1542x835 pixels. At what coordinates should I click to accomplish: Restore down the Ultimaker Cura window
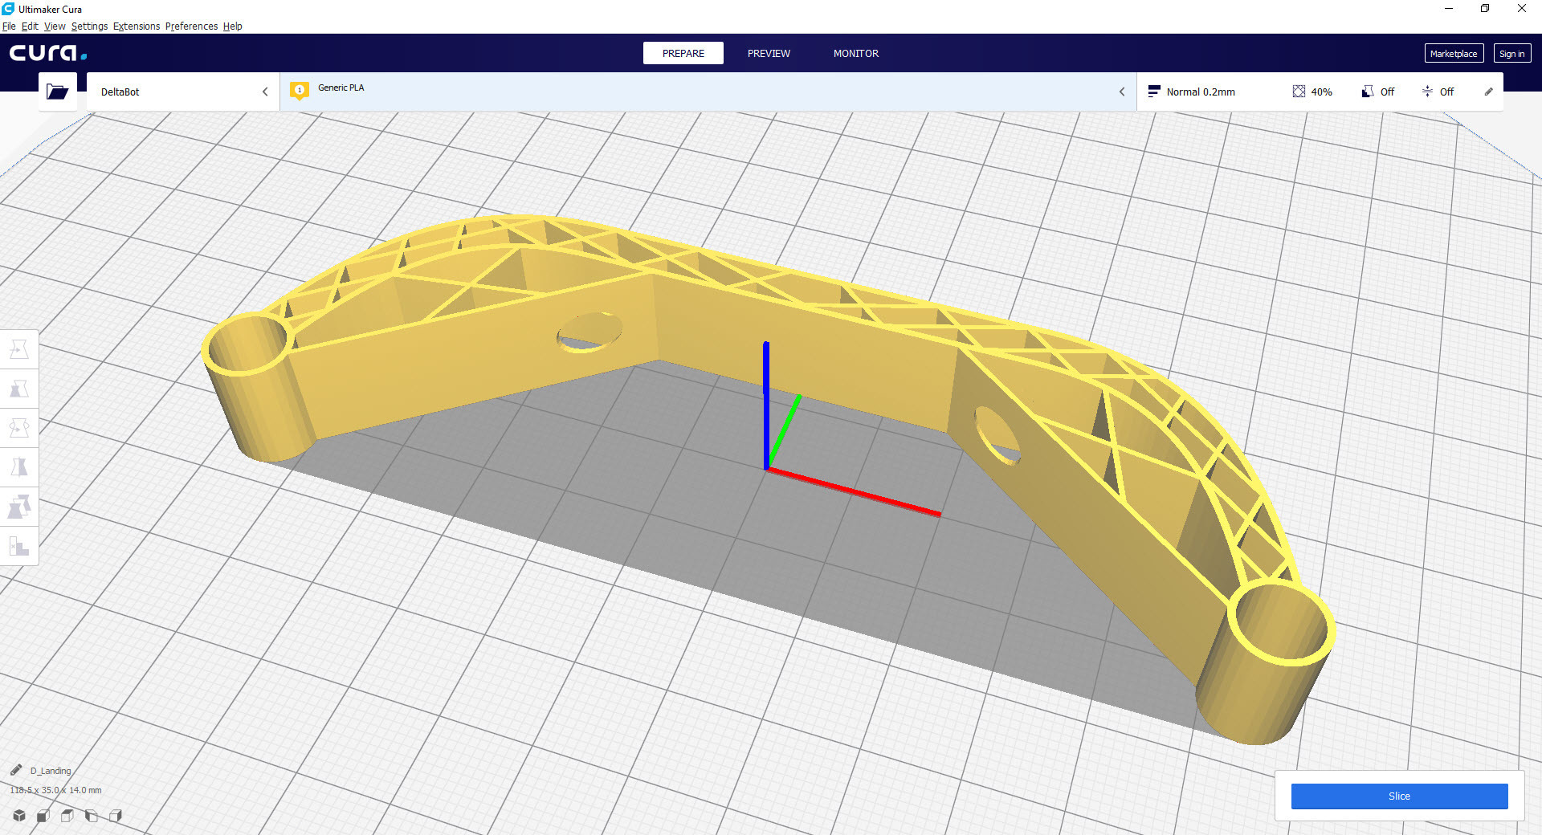click(x=1485, y=9)
